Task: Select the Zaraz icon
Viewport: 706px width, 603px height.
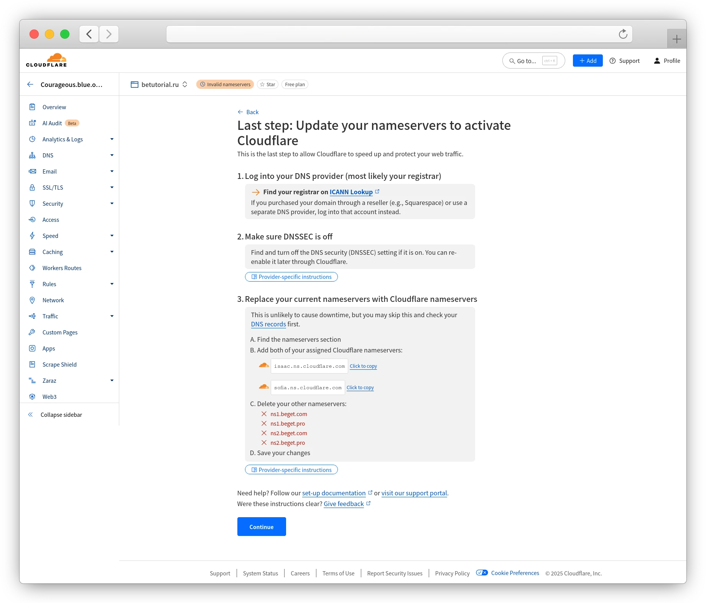Action: pyautogui.click(x=33, y=380)
